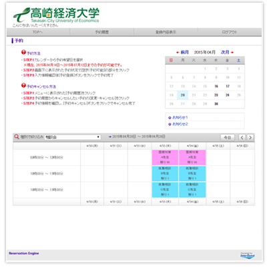Advance to next week with the right chevron
267x269 pixels.
(x=250, y=138)
